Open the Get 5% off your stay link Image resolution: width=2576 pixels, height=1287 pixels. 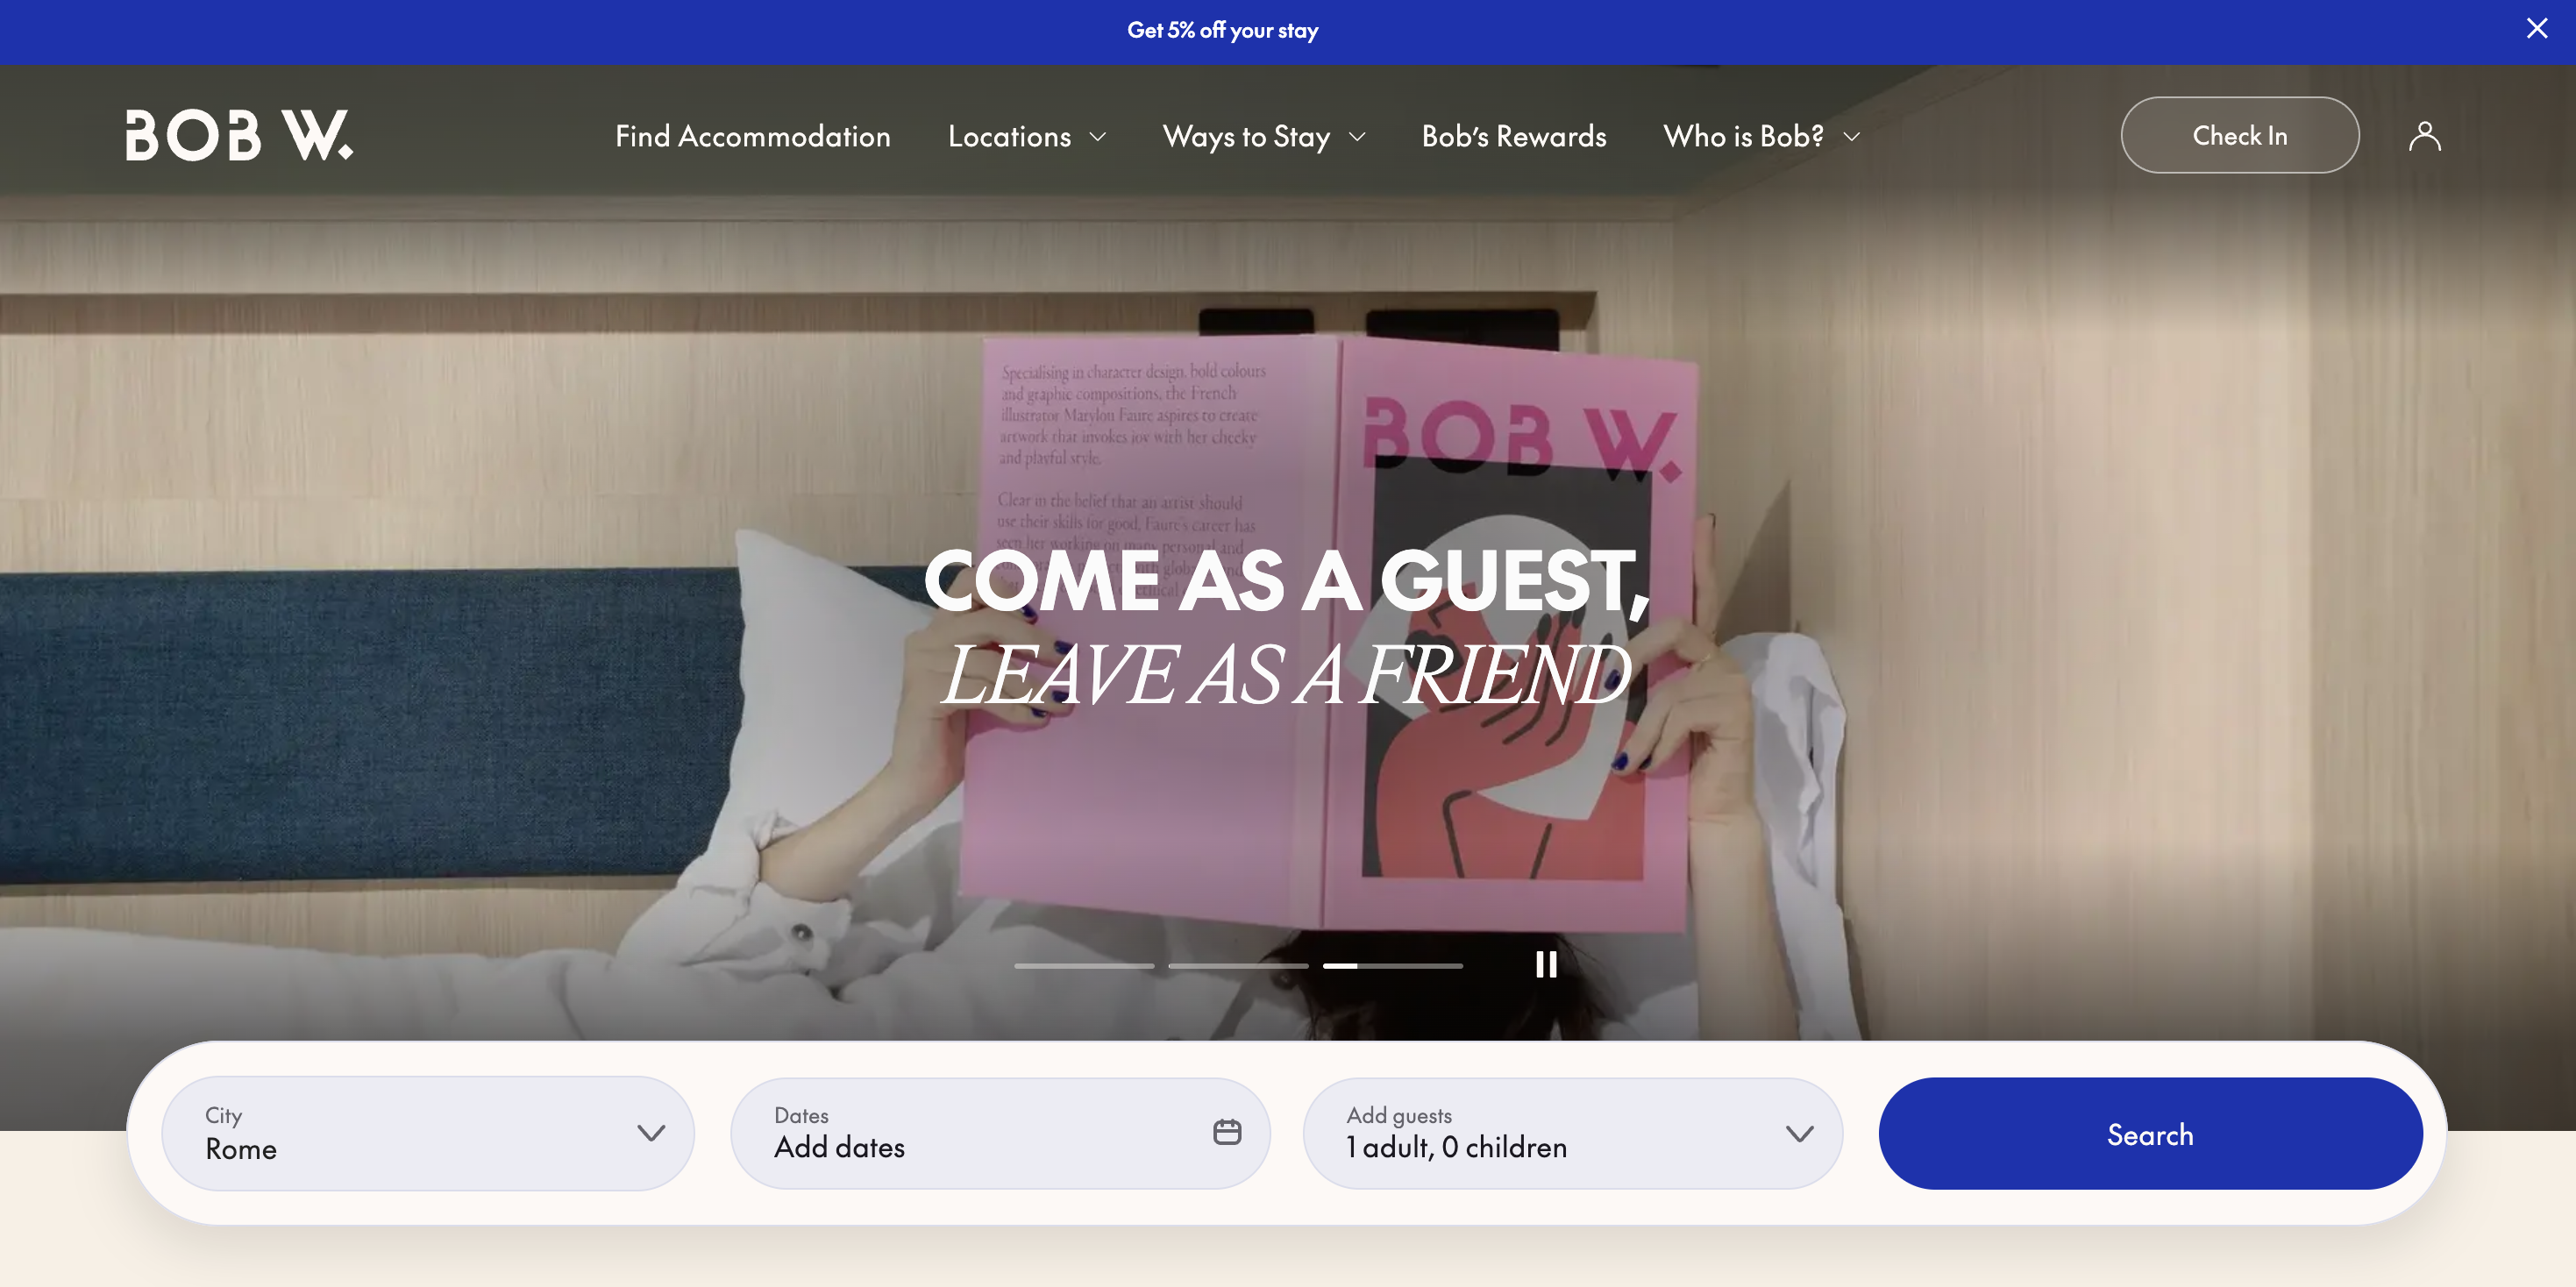click(1222, 31)
